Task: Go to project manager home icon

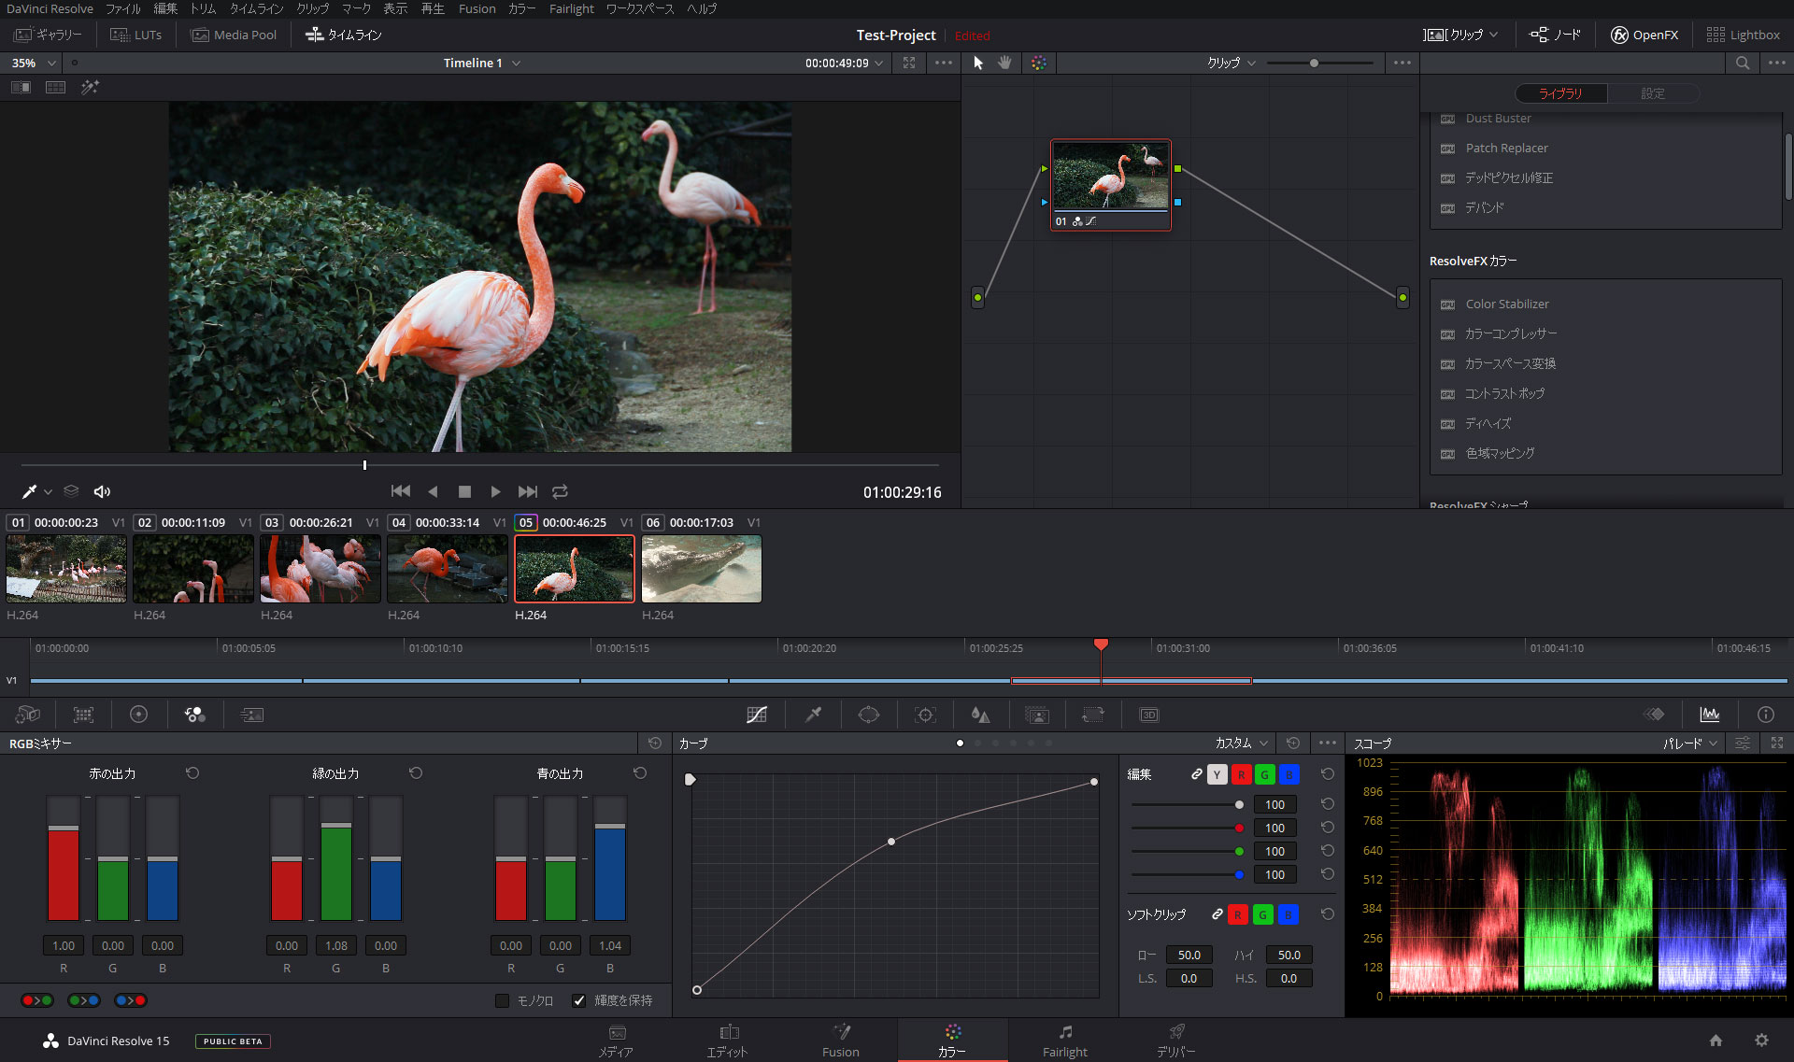Action: [1716, 1040]
